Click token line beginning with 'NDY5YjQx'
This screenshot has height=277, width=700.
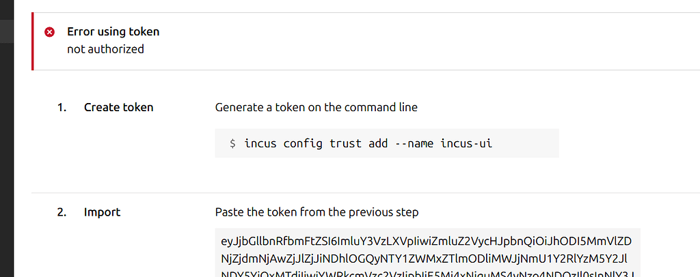click(x=425, y=273)
